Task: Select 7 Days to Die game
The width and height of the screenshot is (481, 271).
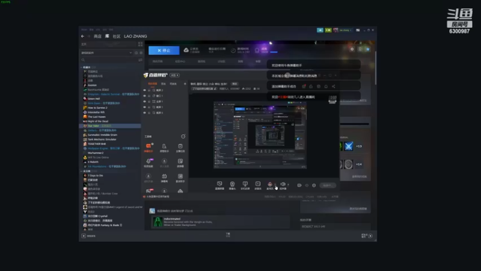Action: point(95,175)
